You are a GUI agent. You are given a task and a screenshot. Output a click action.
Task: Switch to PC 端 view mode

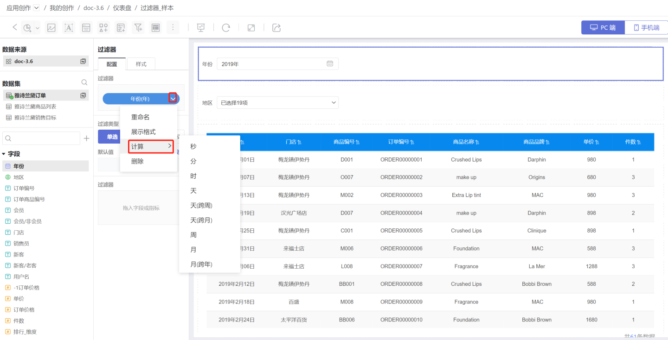coord(603,28)
